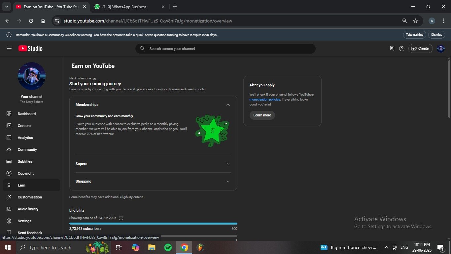
Task: Open the tab search dropdown arrow
Action: click(x=6, y=7)
